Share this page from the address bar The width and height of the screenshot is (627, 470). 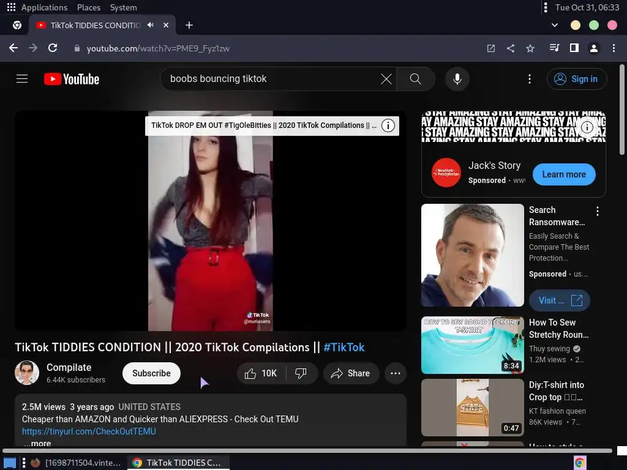[511, 48]
